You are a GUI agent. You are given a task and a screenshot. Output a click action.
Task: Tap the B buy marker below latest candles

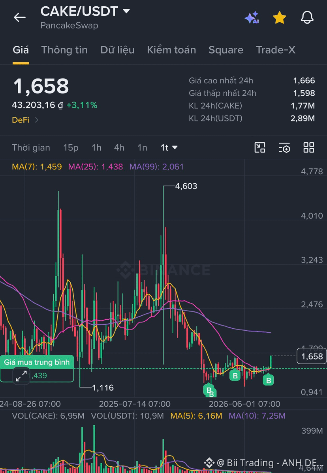pos(269,380)
